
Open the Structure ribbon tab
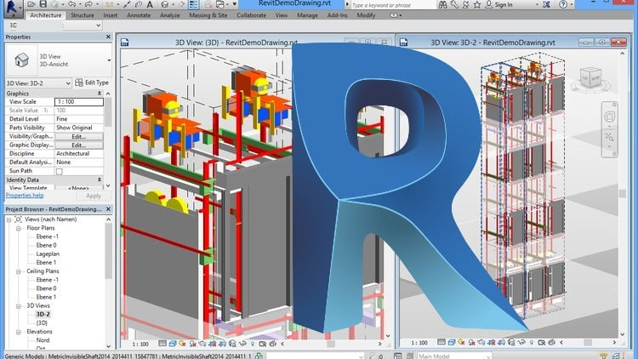(x=83, y=15)
